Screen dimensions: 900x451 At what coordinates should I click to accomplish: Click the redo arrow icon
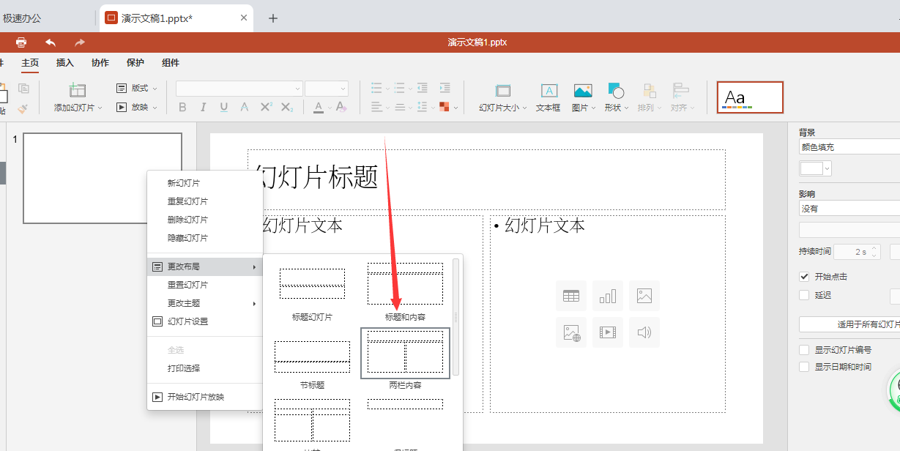coord(79,42)
